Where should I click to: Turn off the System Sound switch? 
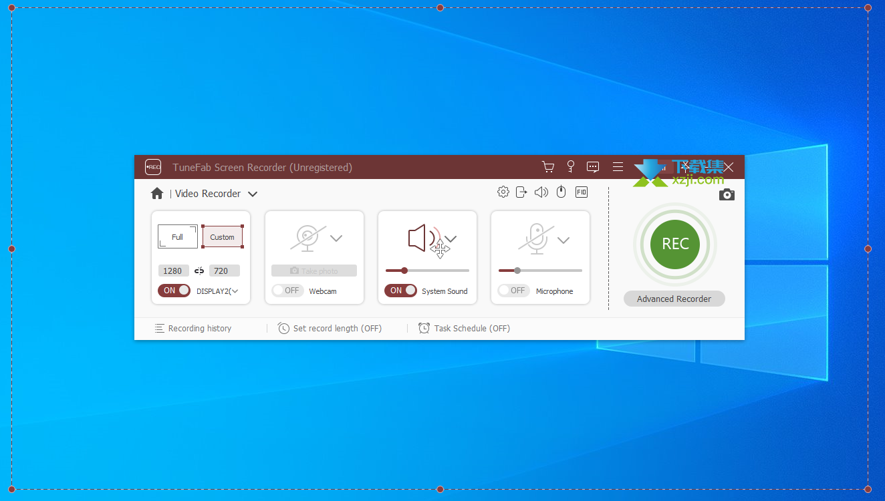[400, 291]
